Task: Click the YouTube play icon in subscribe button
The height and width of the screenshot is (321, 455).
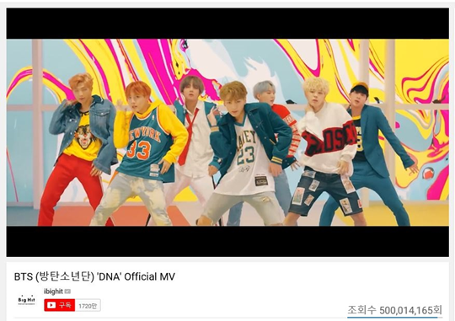Action: [51, 305]
